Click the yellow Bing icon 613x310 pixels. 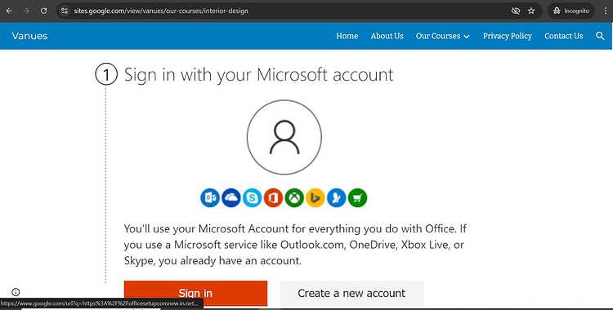pyautogui.click(x=315, y=198)
